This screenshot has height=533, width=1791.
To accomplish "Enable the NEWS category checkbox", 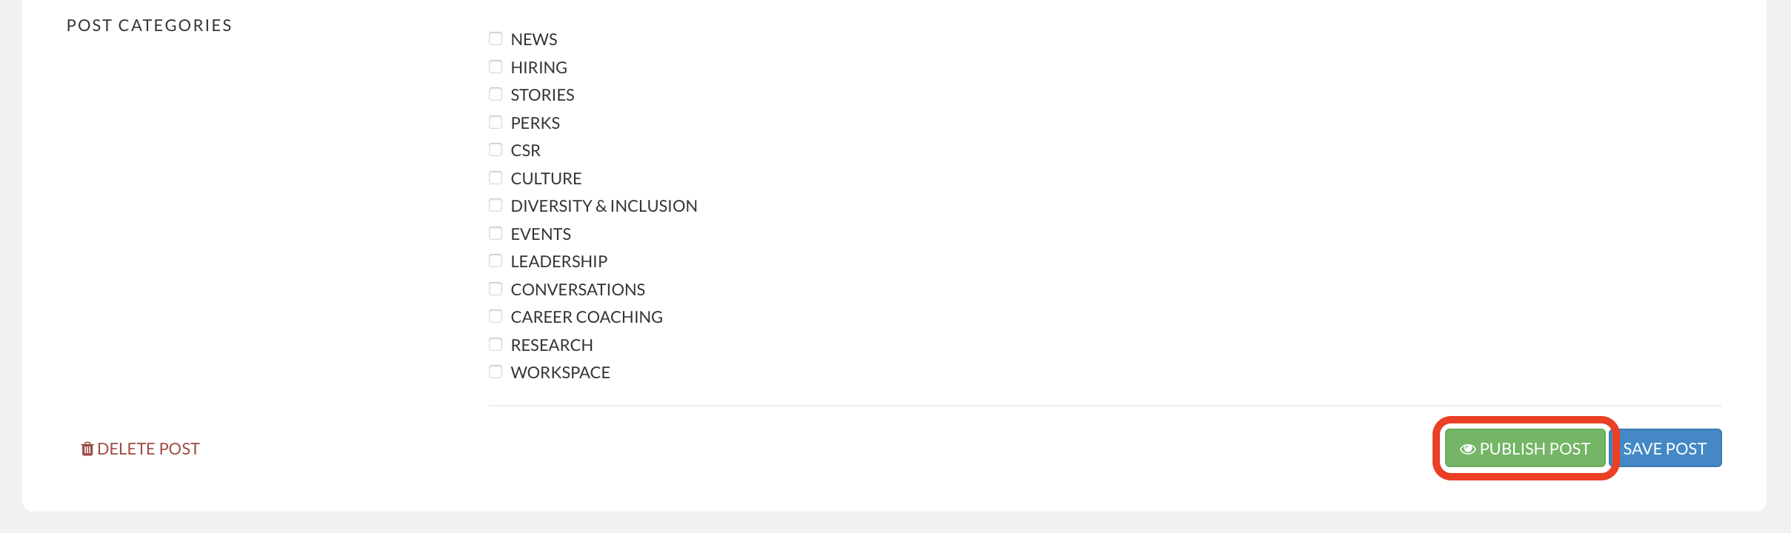I will [x=496, y=38].
